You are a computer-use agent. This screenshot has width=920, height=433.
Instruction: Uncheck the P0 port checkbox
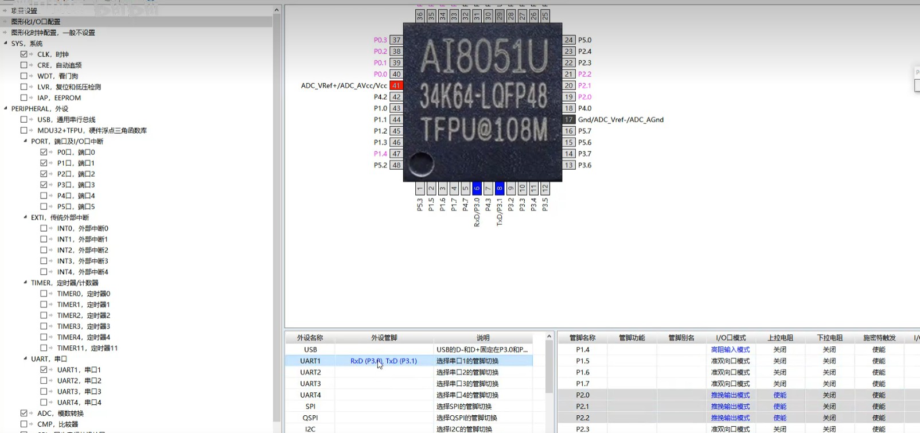[x=44, y=152]
